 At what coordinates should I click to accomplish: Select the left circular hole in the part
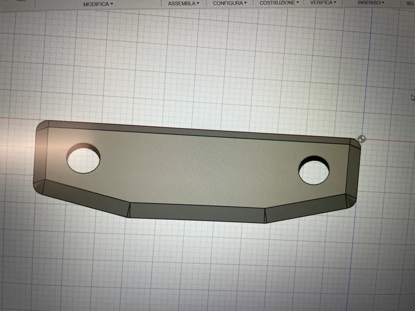click(x=83, y=158)
